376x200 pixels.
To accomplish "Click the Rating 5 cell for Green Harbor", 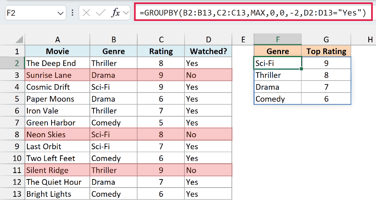I will [x=161, y=123].
